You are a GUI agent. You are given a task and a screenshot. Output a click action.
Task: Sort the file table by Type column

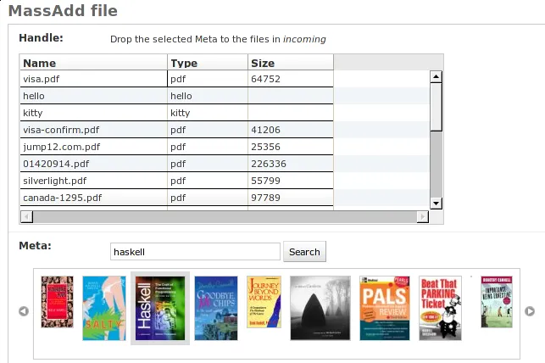point(208,63)
